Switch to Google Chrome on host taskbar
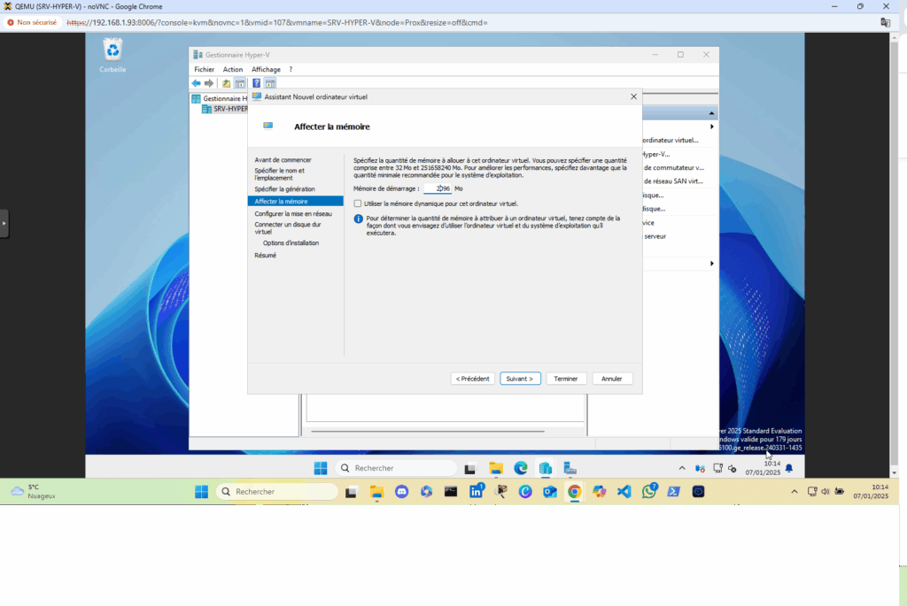Viewport: 907px width, 606px height. 574,492
